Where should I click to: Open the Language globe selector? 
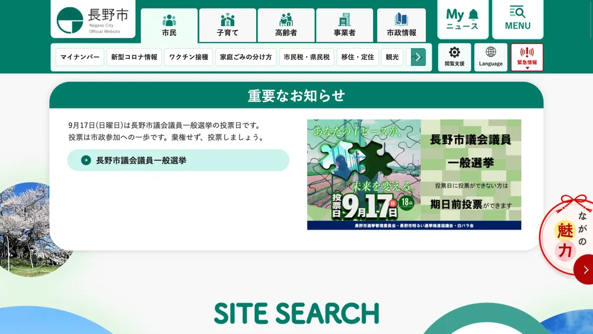[x=491, y=57]
